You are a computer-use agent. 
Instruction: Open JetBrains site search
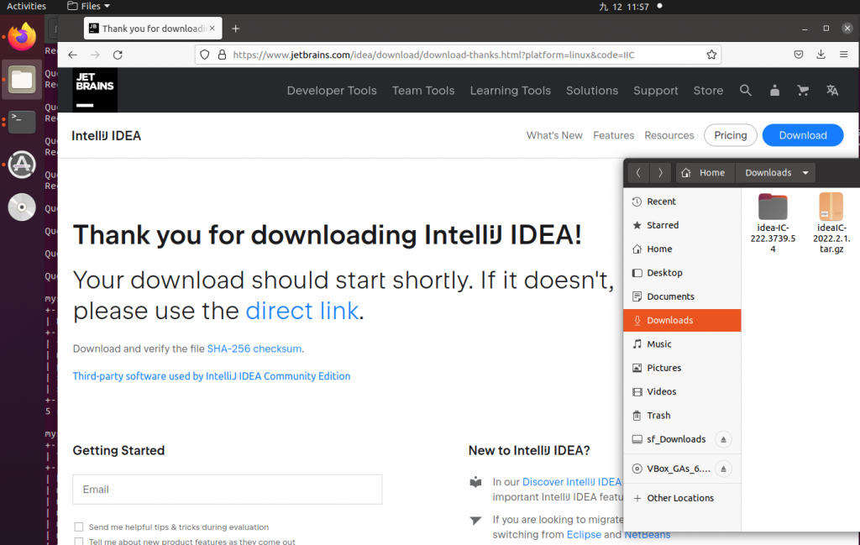746,91
